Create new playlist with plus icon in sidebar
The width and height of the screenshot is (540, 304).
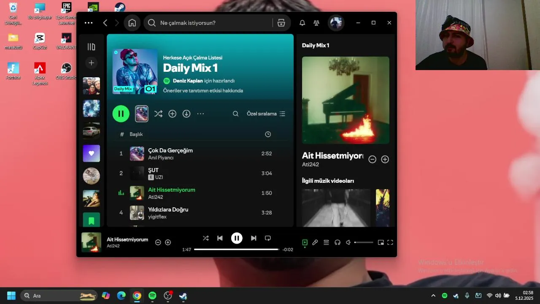(91, 63)
